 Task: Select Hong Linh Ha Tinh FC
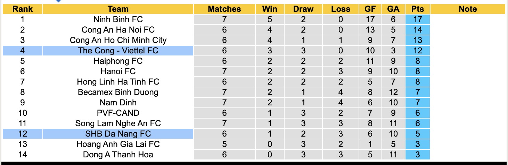click(118, 82)
